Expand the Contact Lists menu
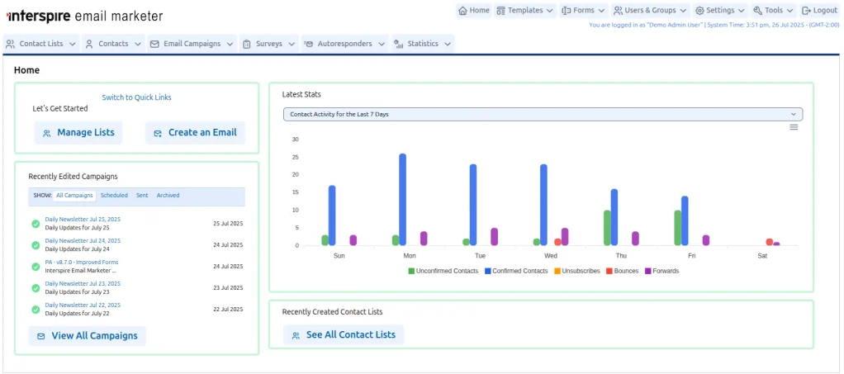 tap(41, 44)
